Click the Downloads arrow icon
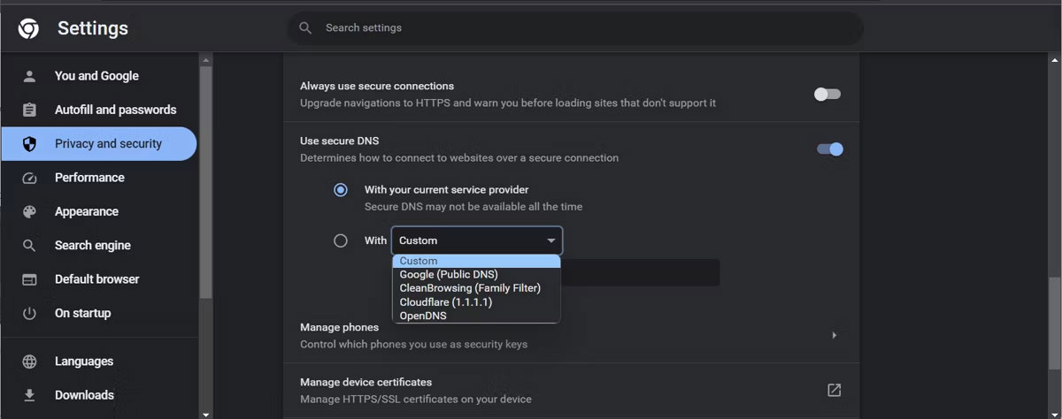Viewport: 1062px width, 419px height. pos(29,395)
